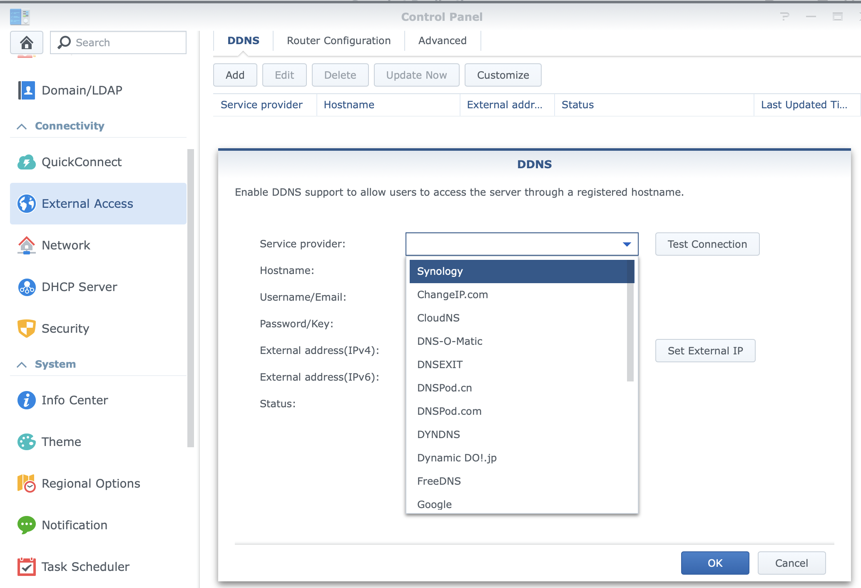Viewport: 861px width, 588px height.
Task: Click the Search input field
Action: (118, 42)
